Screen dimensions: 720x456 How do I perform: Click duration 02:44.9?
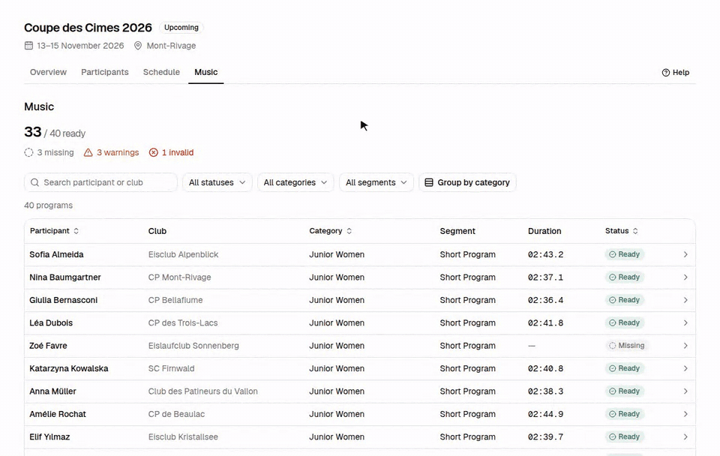[x=545, y=414]
